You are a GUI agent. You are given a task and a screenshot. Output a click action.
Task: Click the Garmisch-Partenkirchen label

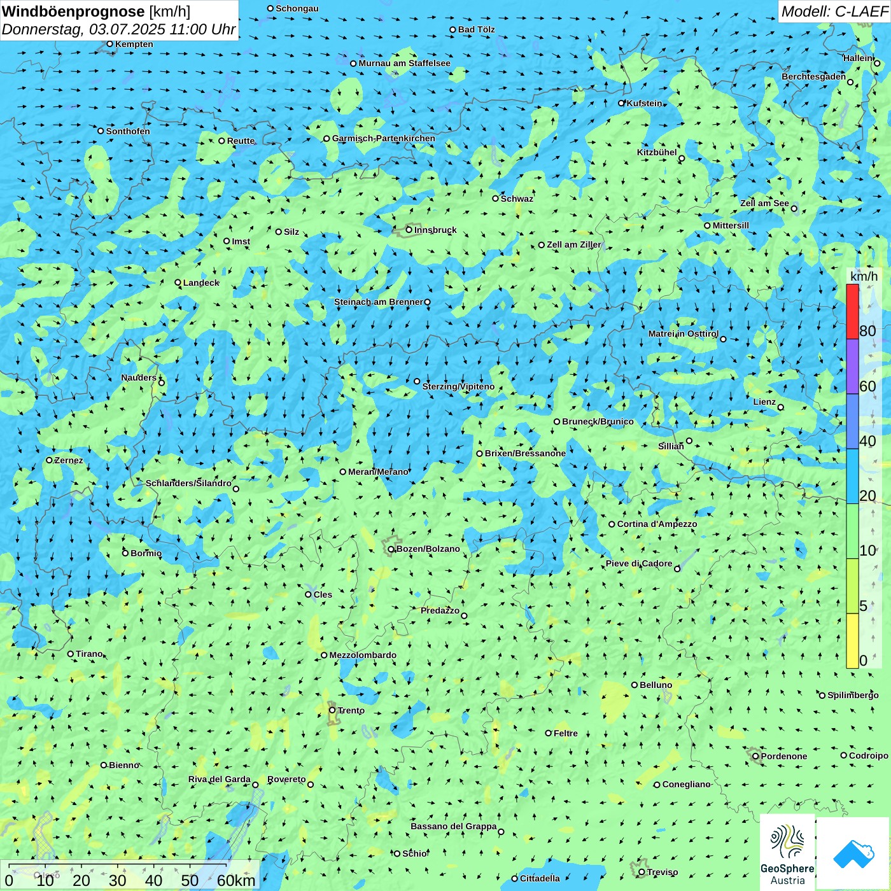coord(384,138)
